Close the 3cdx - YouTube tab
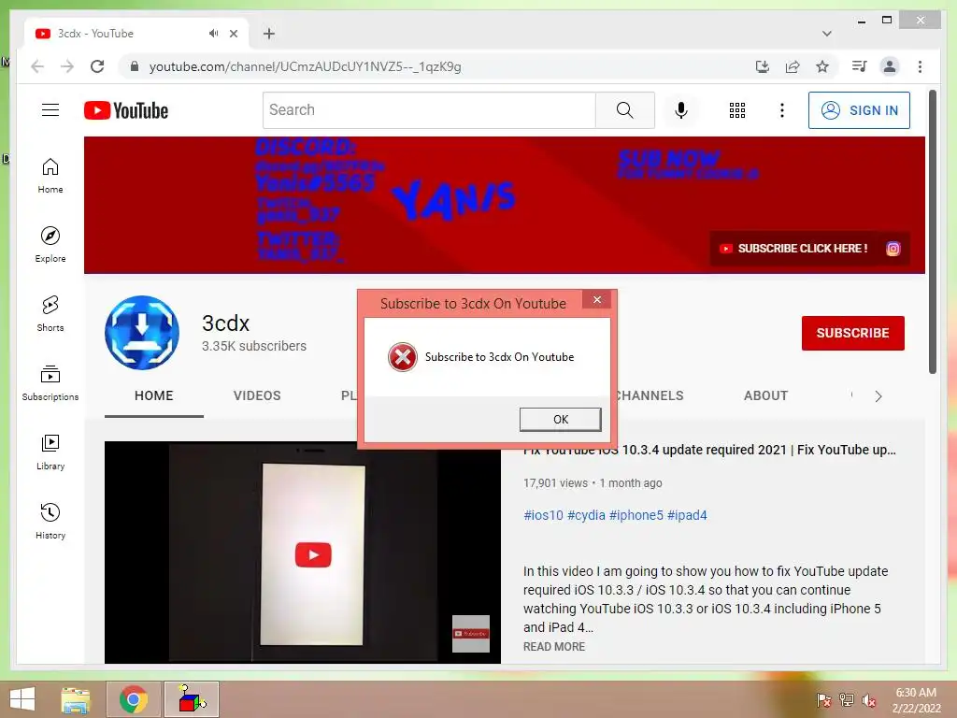Viewport: 957px width, 718px height. (233, 34)
